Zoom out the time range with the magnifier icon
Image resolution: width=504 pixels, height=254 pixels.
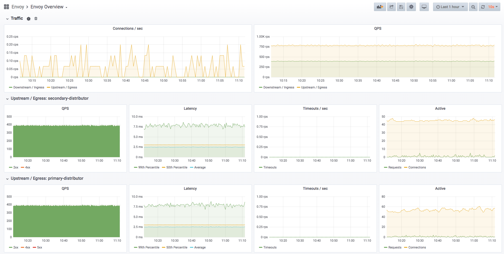(x=473, y=7)
